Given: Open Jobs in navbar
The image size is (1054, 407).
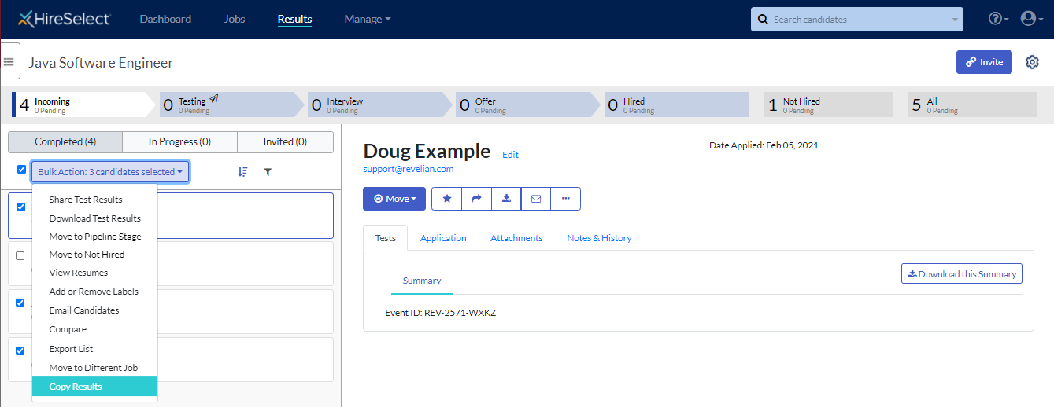Looking at the screenshot, I should (235, 19).
